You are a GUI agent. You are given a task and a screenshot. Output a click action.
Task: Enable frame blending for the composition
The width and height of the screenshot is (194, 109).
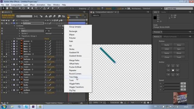[x=50, y=16]
